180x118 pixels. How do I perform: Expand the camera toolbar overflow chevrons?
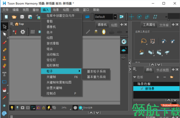[x=127, y=32]
